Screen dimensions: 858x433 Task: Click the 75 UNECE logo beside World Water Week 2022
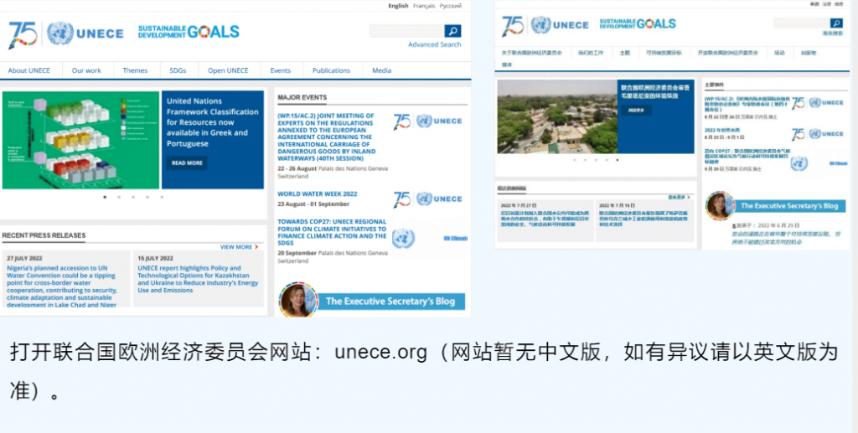(427, 199)
